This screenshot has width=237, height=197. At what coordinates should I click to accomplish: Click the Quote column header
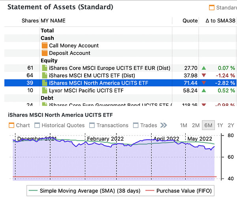[190, 20]
